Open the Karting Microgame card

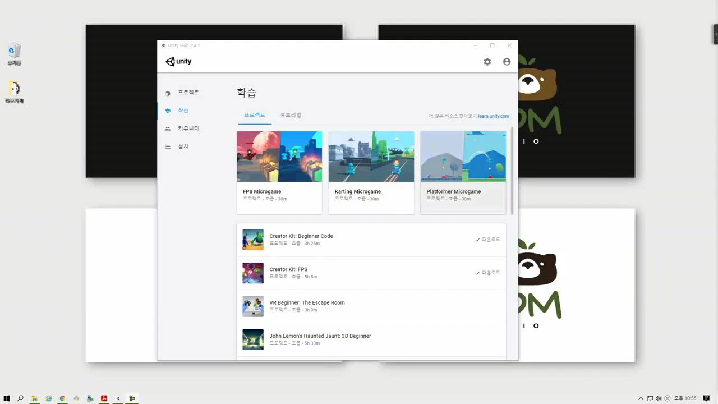coord(371,172)
